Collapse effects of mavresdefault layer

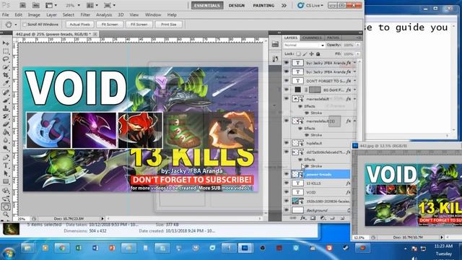(x=354, y=99)
